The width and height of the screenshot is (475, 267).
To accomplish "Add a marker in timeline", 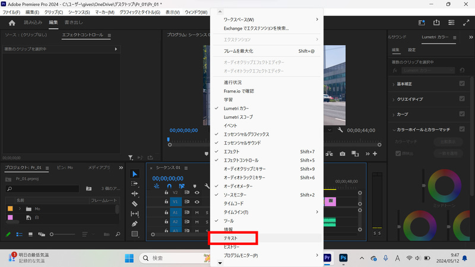I will (195, 186).
